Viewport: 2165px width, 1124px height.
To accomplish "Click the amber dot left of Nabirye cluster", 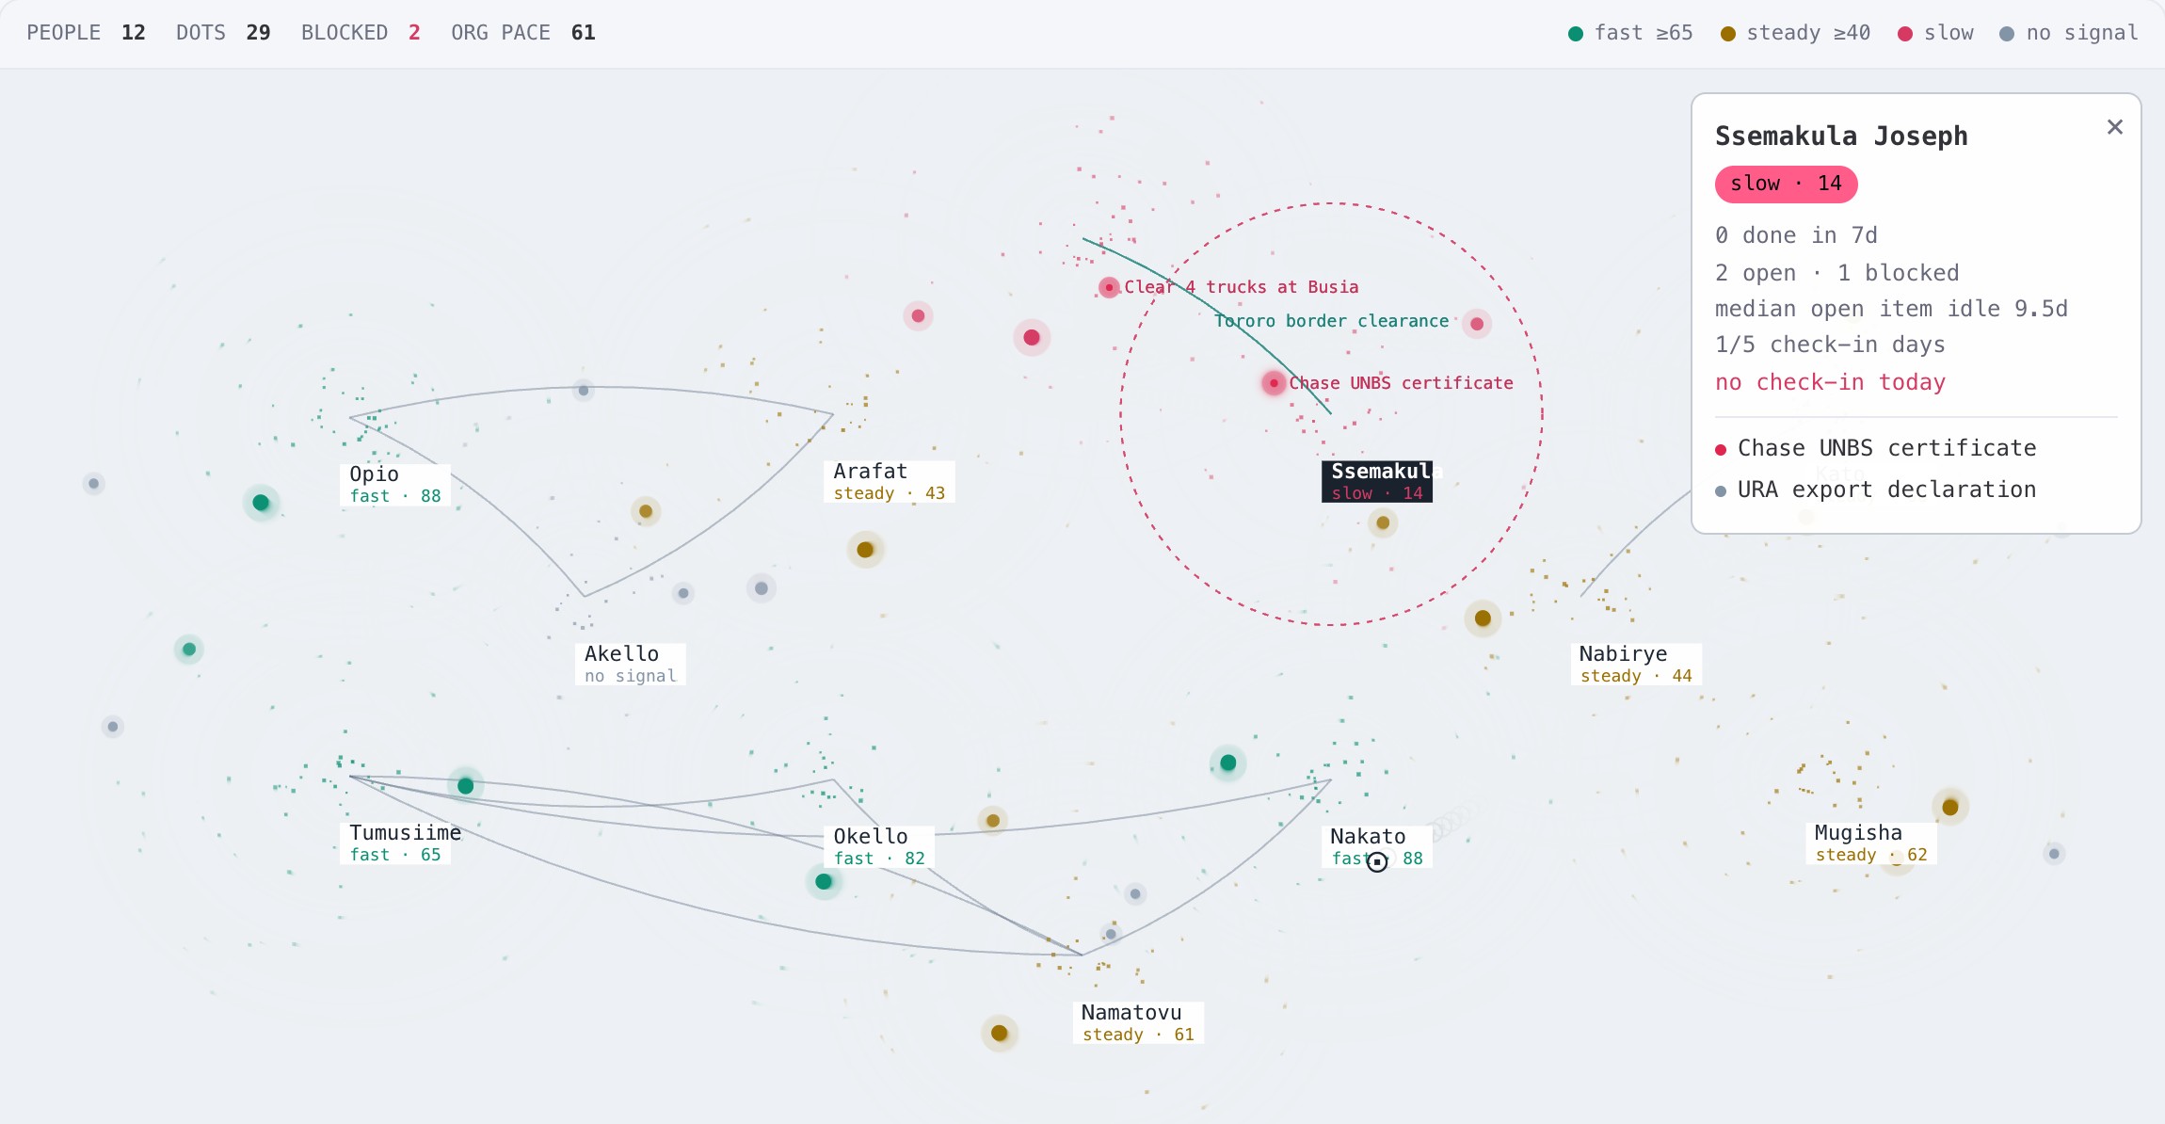I will coord(1483,618).
